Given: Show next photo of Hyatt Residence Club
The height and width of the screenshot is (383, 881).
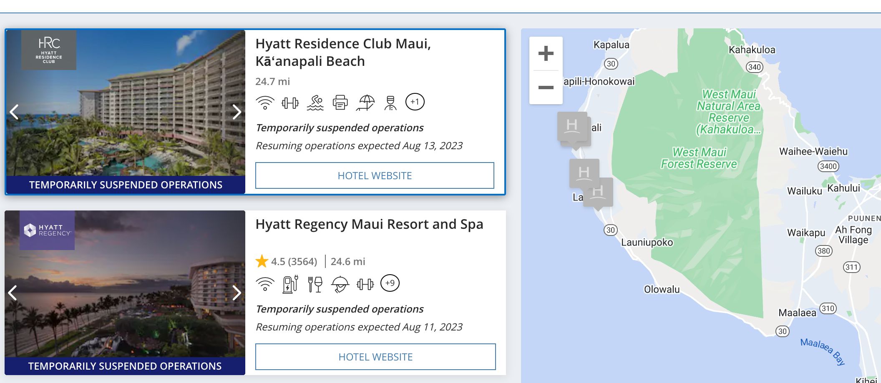Looking at the screenshot, I should click(x=237, y=112).
